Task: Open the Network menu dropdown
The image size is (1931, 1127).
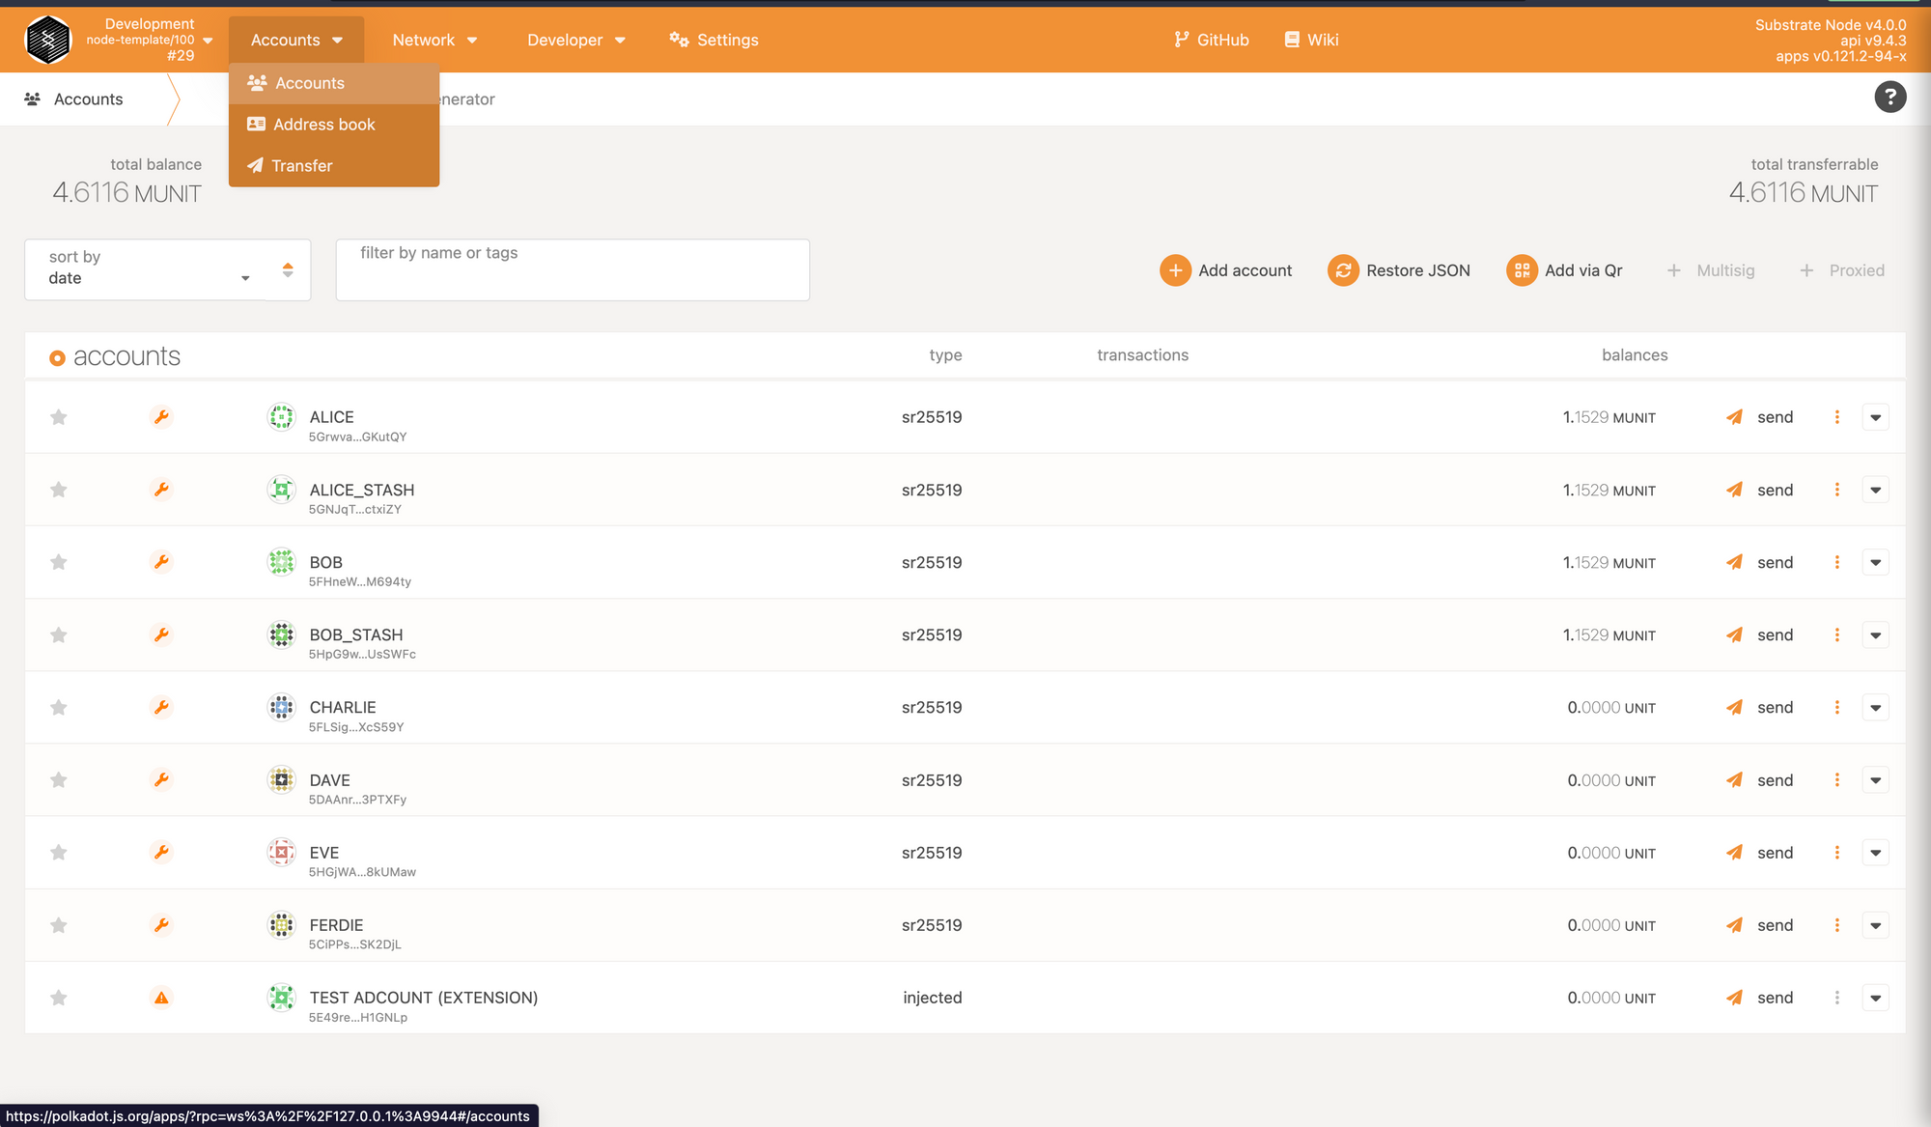Action: (434, 40)
